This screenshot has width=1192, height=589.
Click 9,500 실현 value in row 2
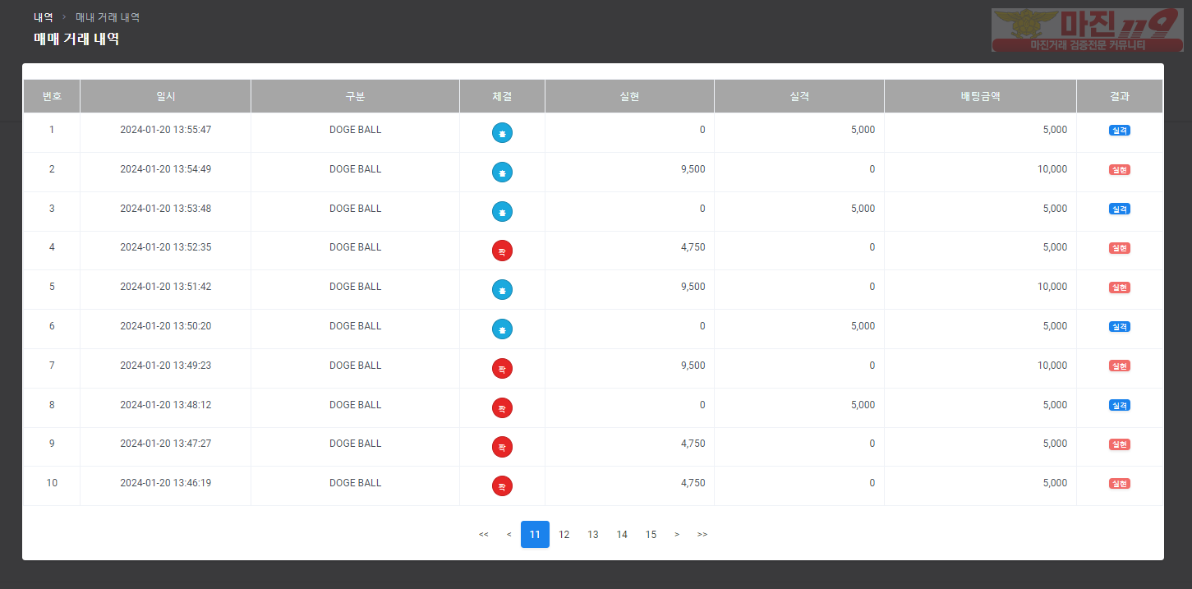[x=693, y=169]
